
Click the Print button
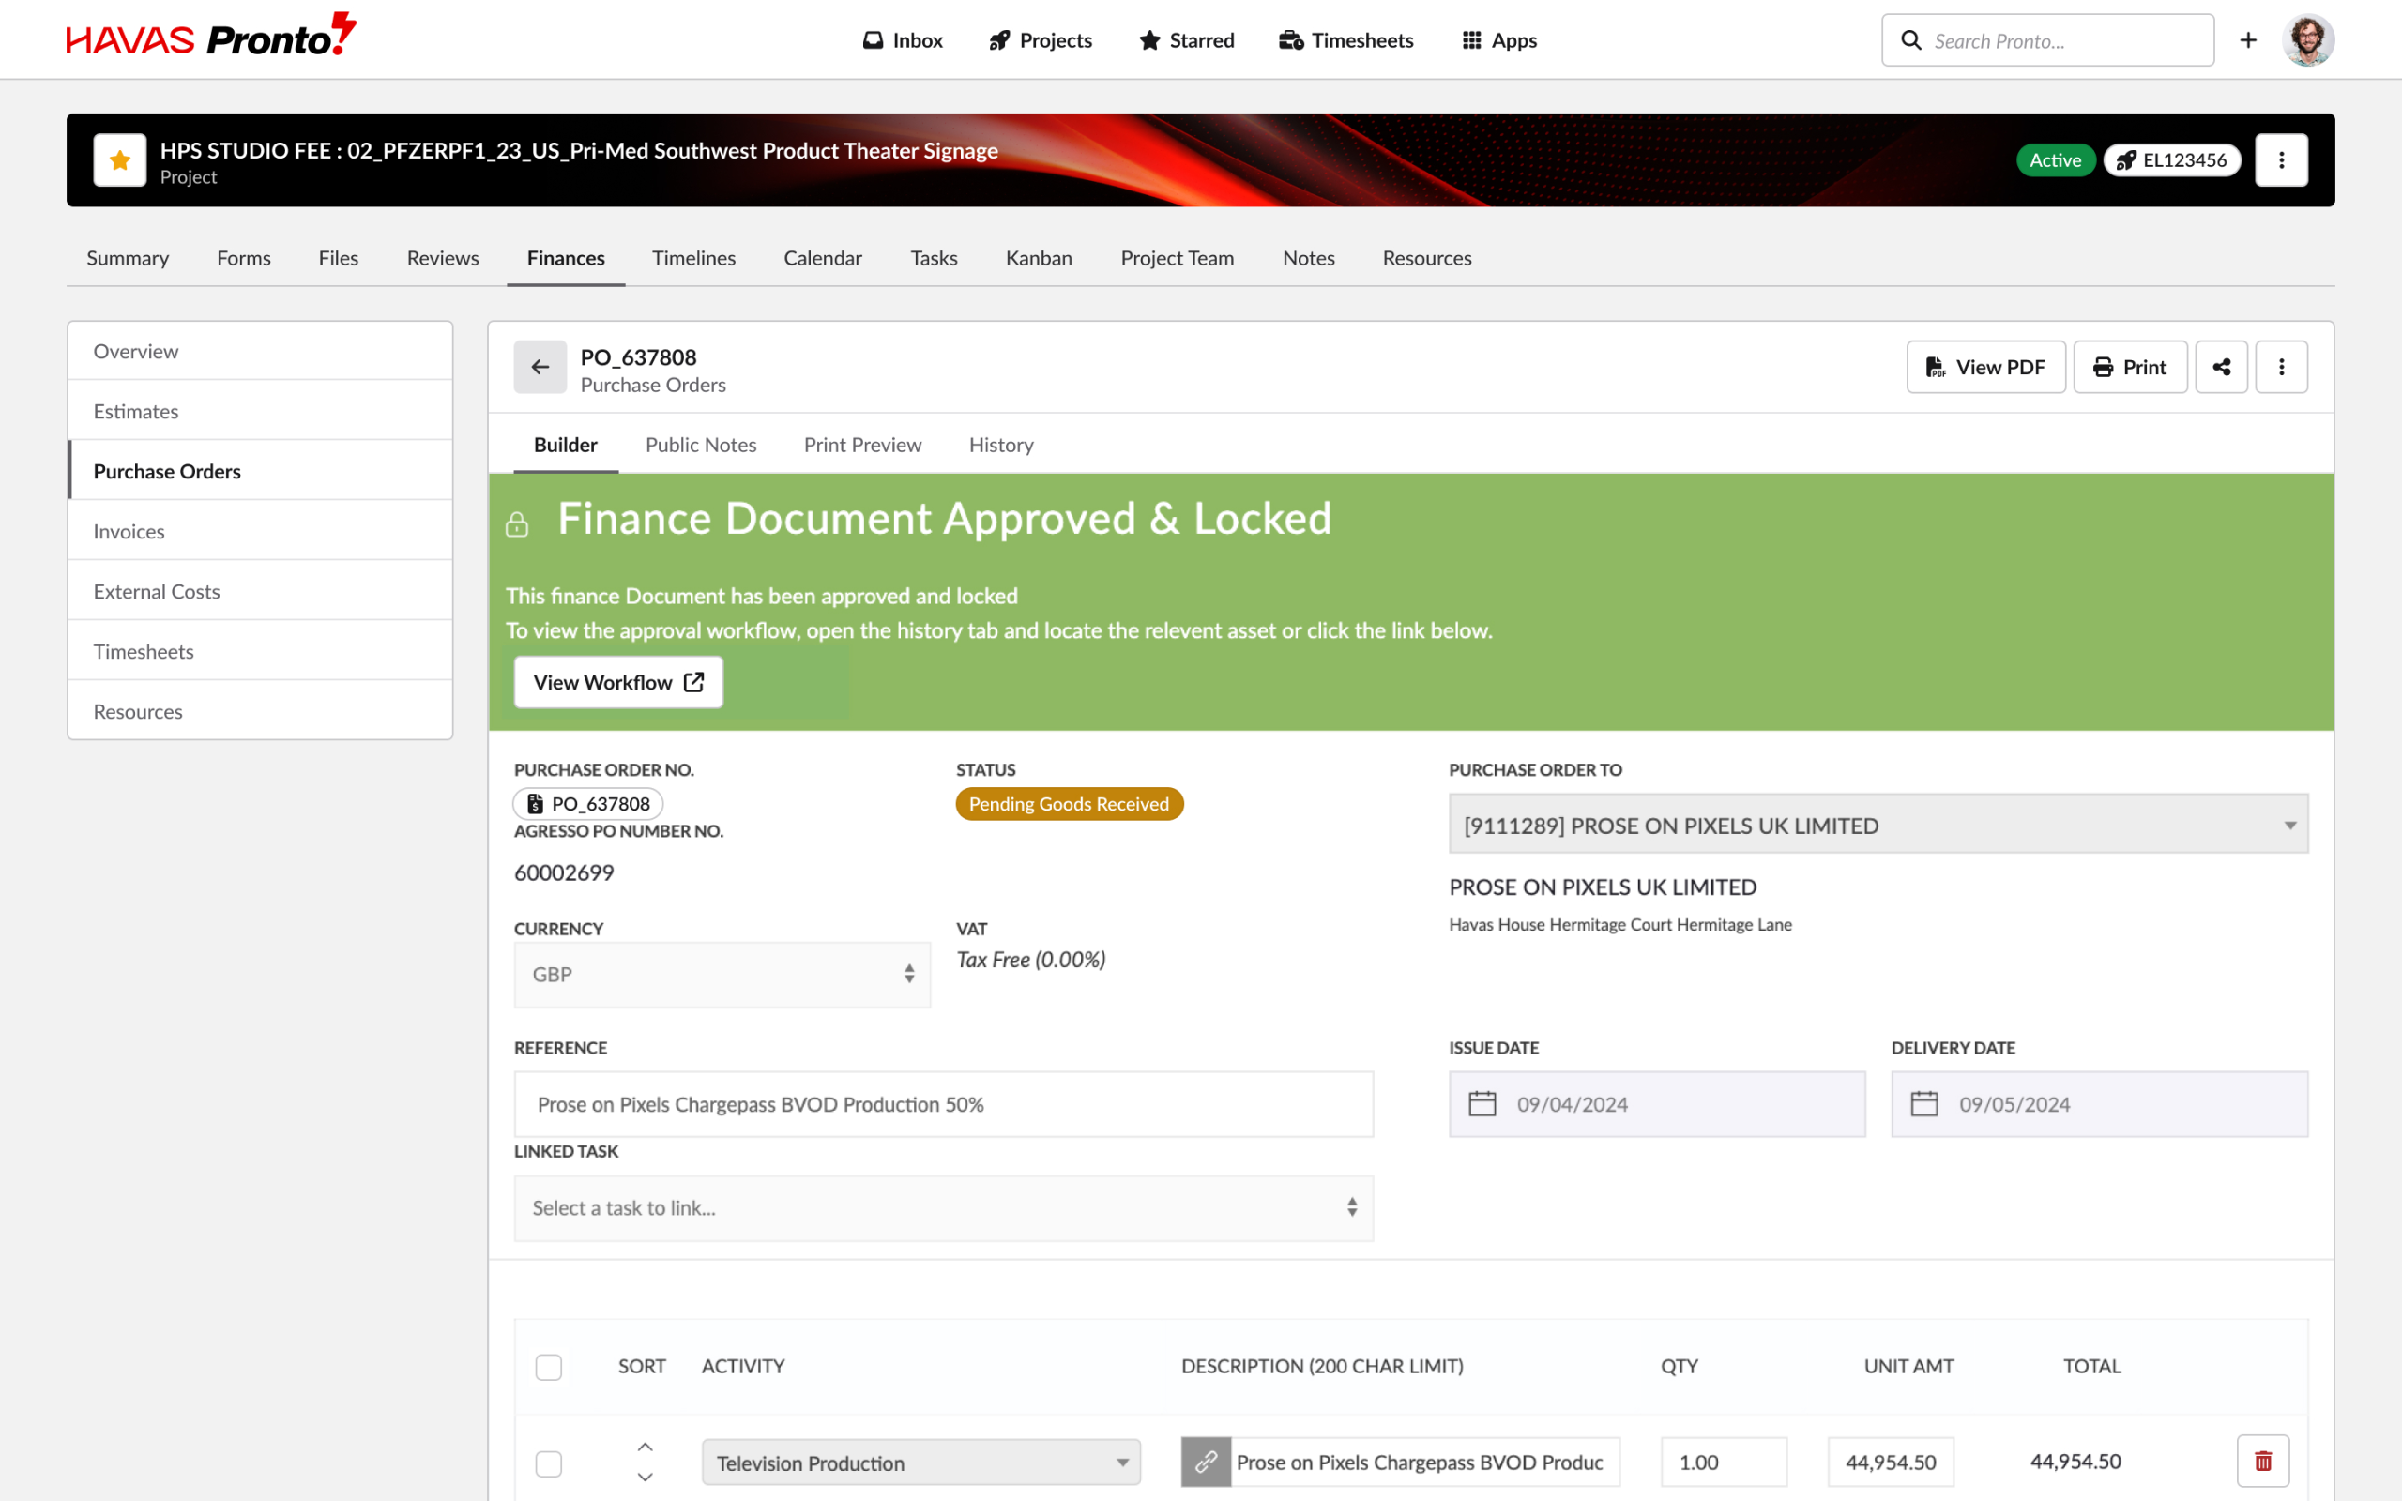(x=2130, y=368)
